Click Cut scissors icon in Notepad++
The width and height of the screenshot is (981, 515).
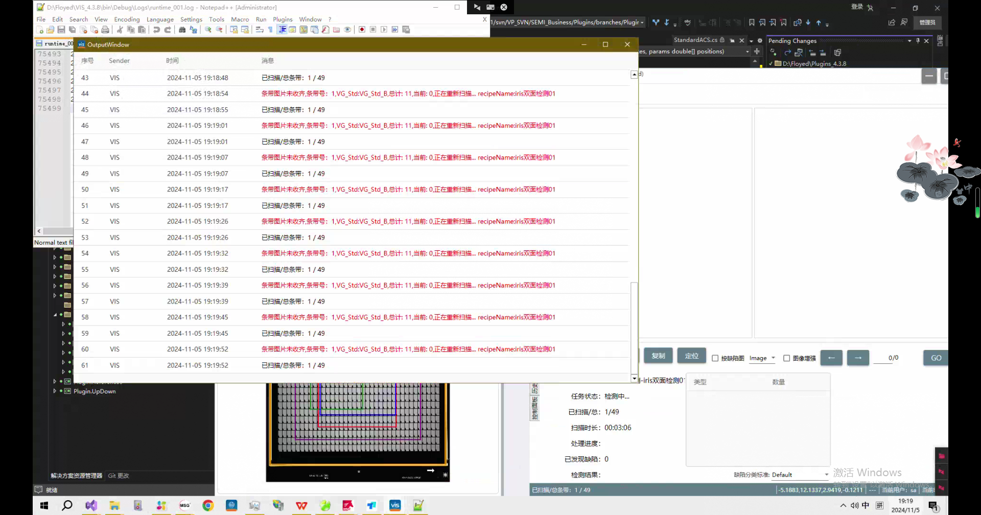pyautogui.click(x=120, y=30)
